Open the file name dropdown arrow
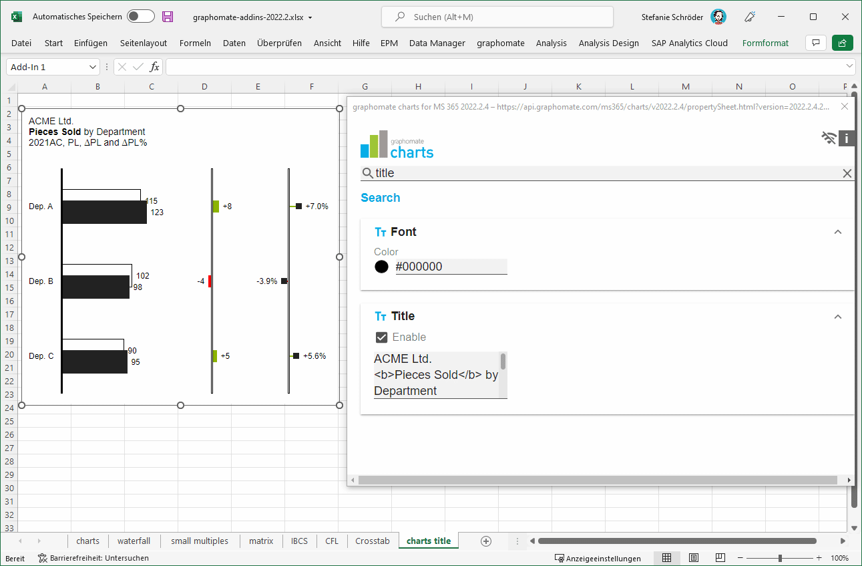 click(x=310, y=17)
